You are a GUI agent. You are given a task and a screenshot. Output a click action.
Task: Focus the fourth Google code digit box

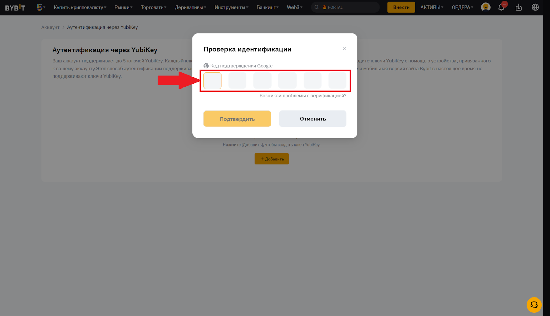click(x=287, y=81)
